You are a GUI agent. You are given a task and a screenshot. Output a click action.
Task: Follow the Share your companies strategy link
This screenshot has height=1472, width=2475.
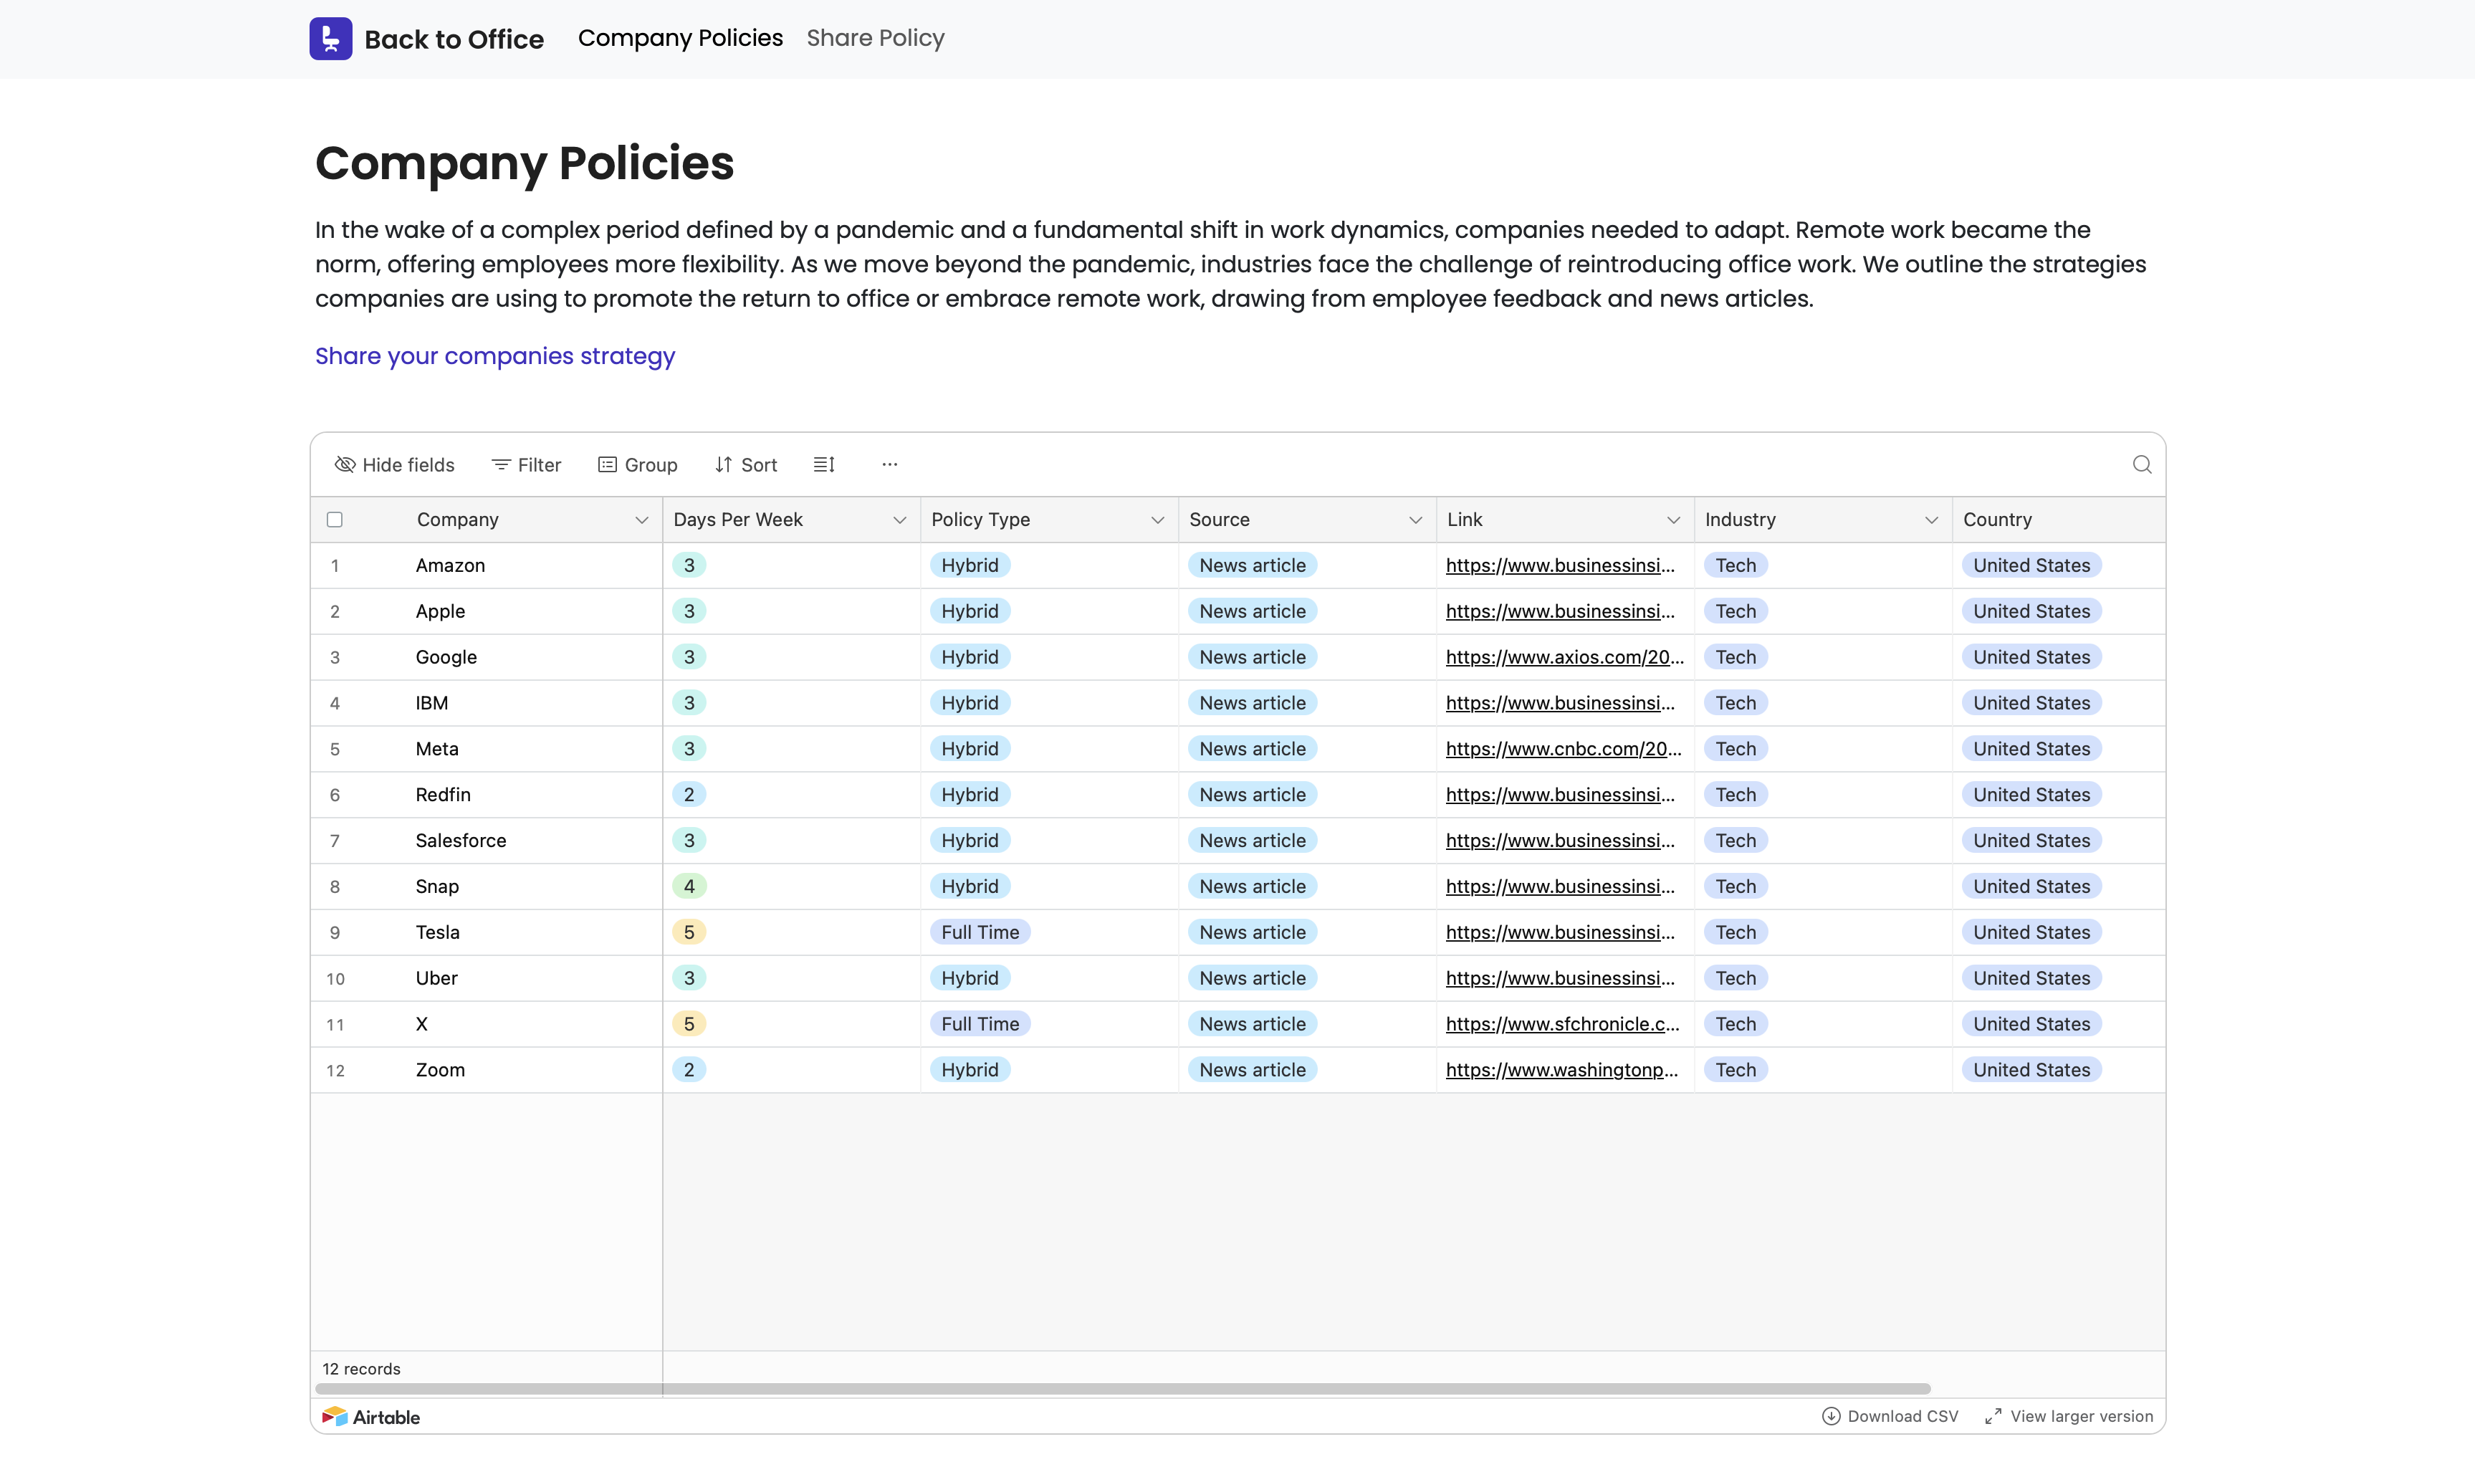point(495,356)
